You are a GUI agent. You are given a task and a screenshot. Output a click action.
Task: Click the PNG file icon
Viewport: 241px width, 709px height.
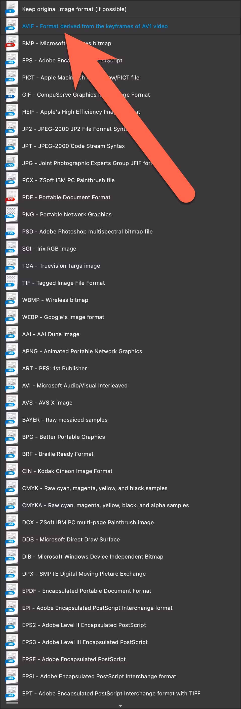12,214
